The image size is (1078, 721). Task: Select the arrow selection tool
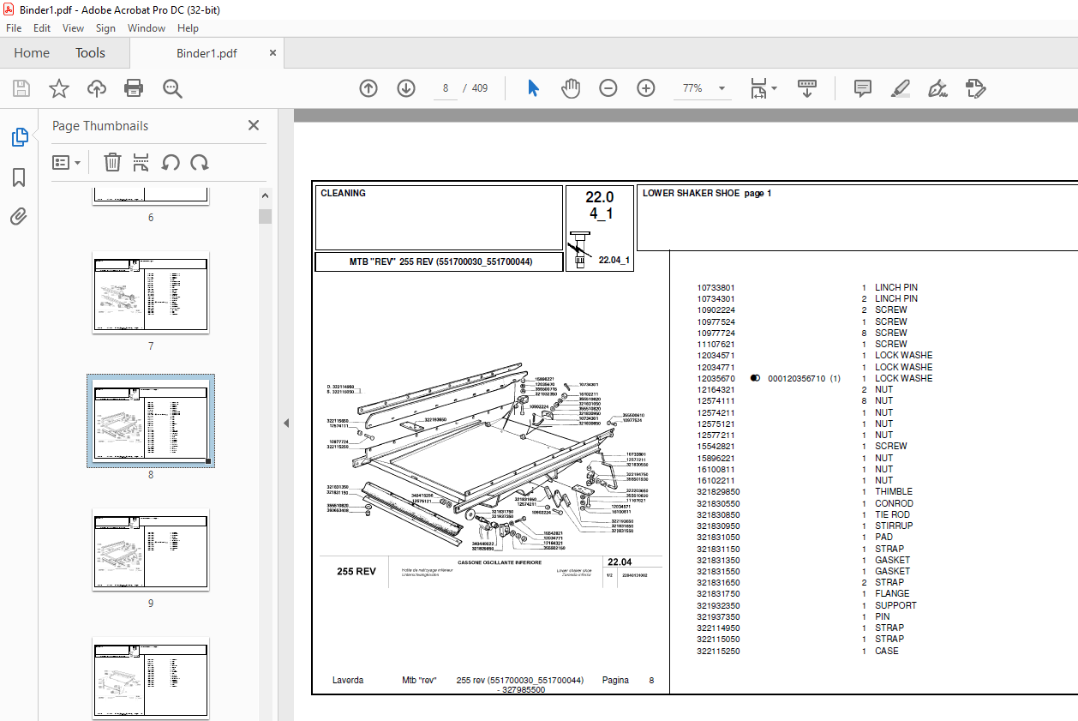(x=533, y=88)
